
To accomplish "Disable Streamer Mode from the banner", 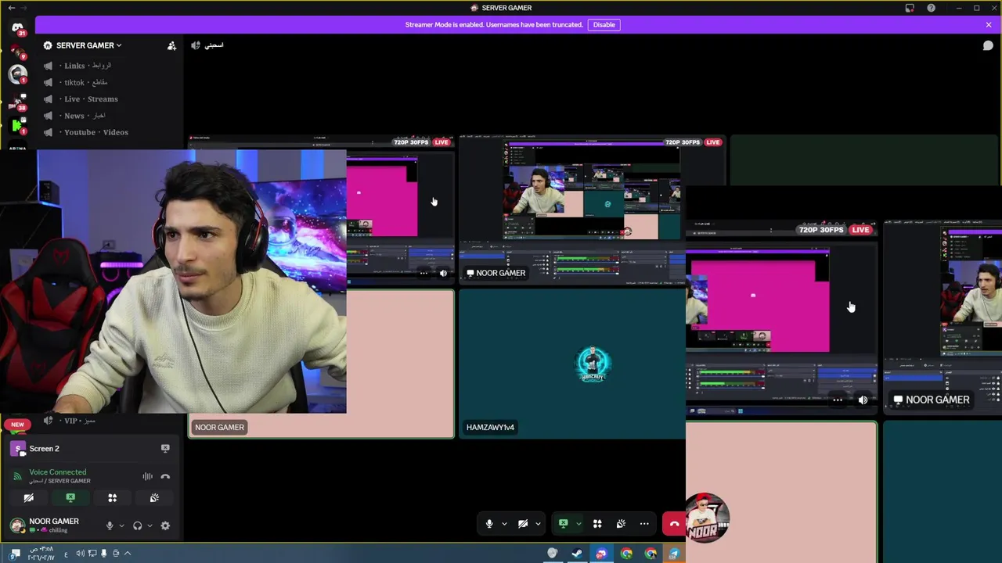I will 604,24.
